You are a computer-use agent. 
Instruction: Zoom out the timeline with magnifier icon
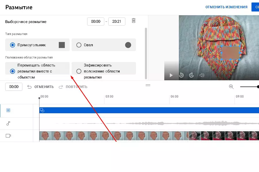click(231, 87)
